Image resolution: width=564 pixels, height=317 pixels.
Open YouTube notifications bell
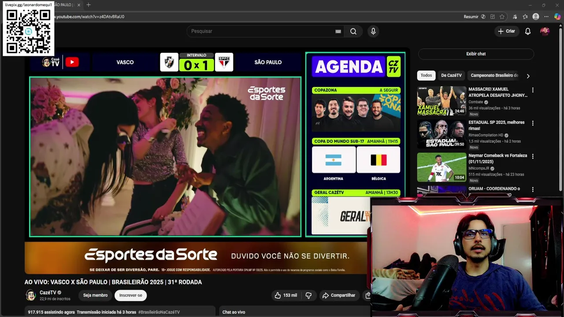[x=527, y=31]
